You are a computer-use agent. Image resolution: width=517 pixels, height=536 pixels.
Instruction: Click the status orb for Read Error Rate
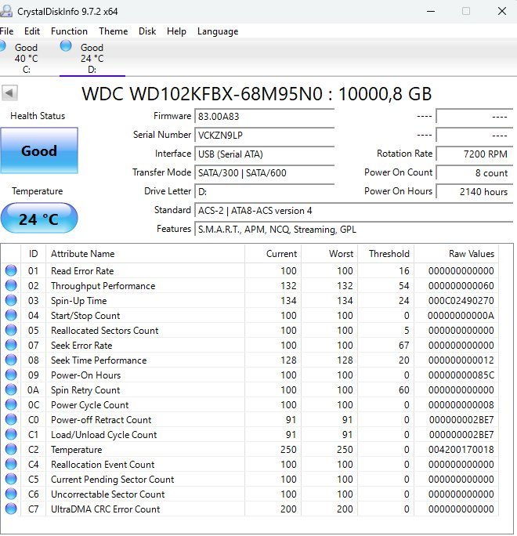pos(11,271)
